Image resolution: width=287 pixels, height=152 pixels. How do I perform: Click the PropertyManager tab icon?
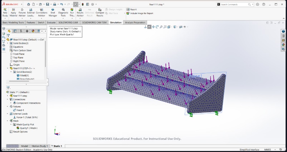15,31
